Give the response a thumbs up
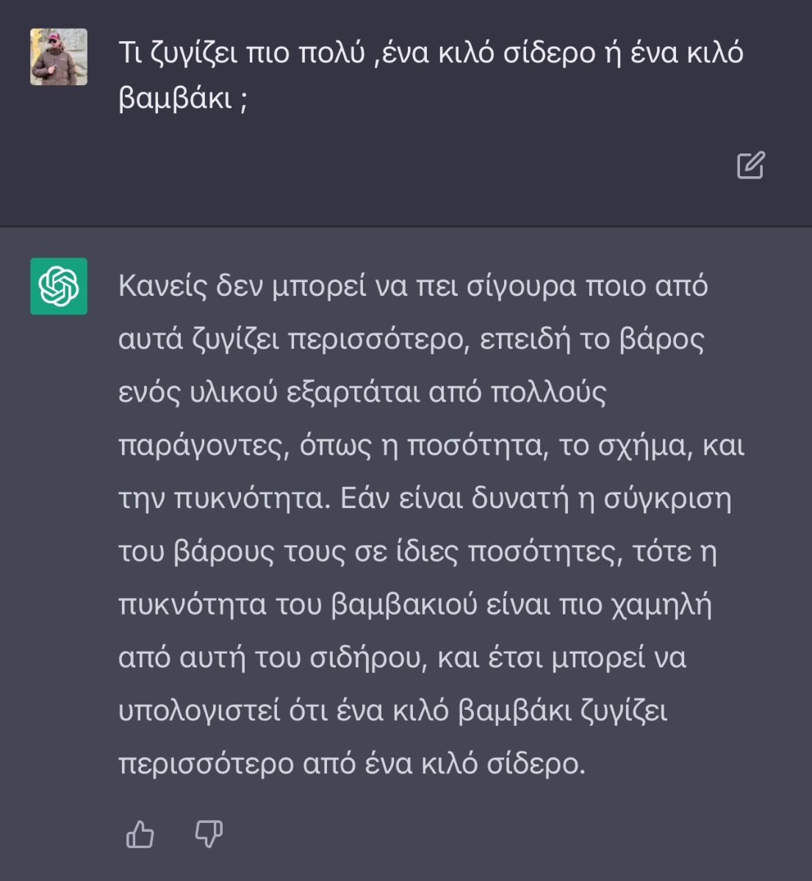 140,835
